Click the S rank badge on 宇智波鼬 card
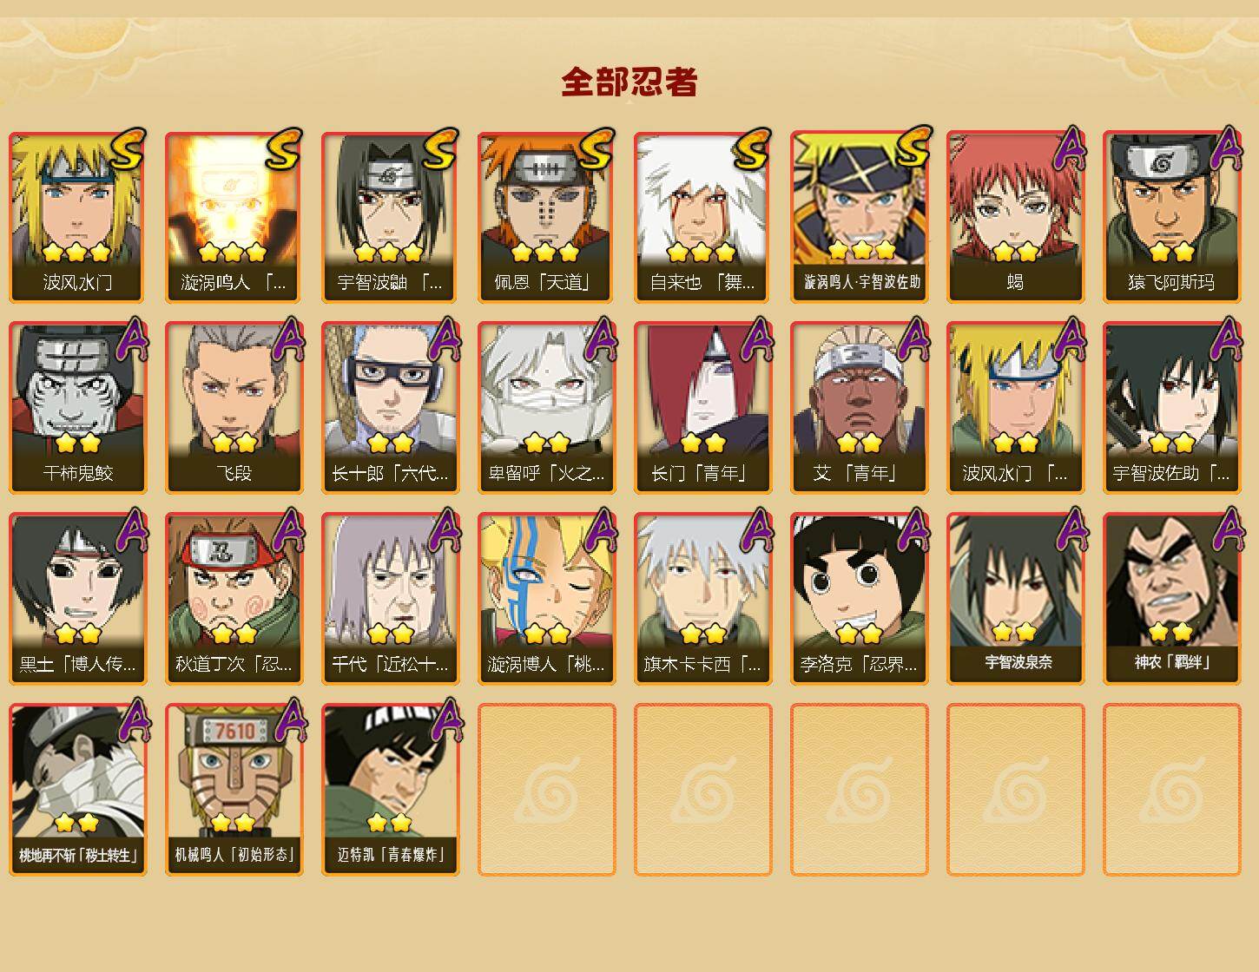This screenshot has width=1259, height=972. click(x=440, y=149)
